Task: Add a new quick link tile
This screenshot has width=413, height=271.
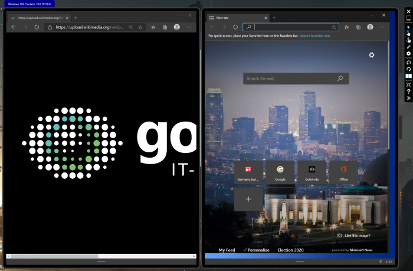Action: [248, 200]
